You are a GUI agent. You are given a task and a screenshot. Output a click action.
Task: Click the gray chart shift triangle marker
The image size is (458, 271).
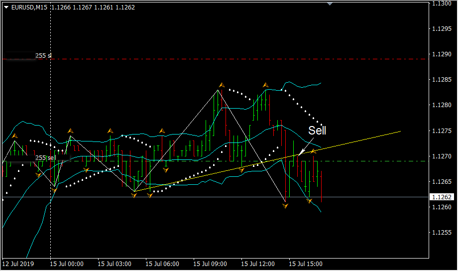[330, 4]
